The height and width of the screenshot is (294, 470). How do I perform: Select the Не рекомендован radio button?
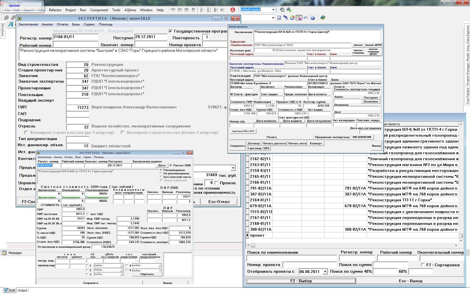tap(161, 174)
